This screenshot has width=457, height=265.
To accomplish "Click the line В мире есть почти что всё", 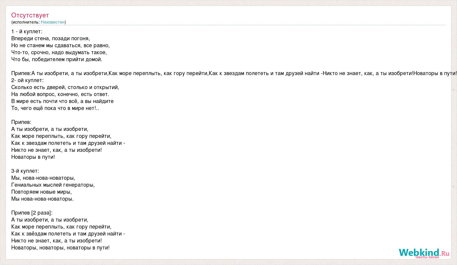I will pyautogui.click(x=62, y=101).
